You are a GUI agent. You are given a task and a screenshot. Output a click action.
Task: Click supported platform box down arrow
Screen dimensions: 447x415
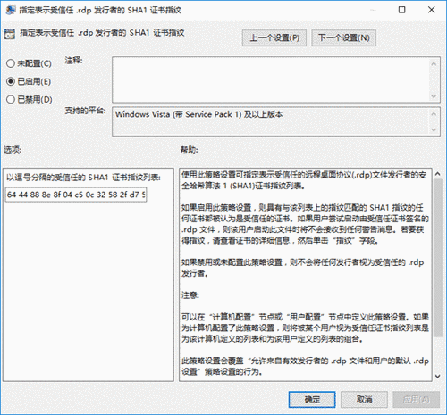tap(434, 129)
